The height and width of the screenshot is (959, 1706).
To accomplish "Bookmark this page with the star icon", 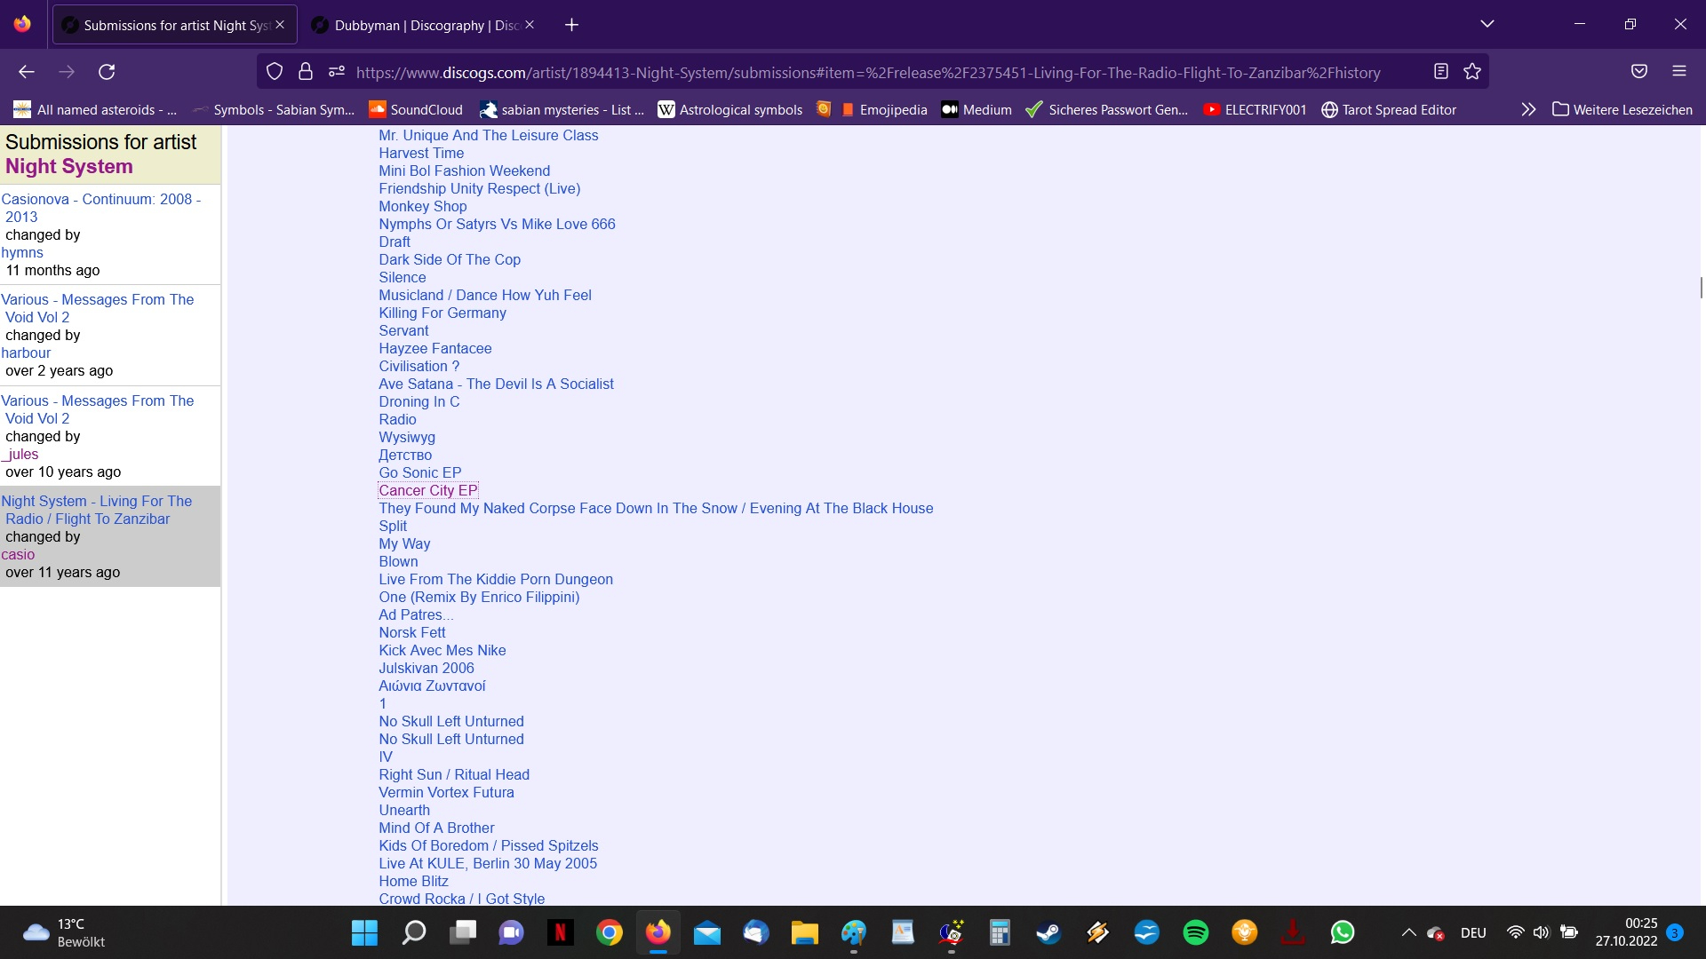I will click(1472, 72).
